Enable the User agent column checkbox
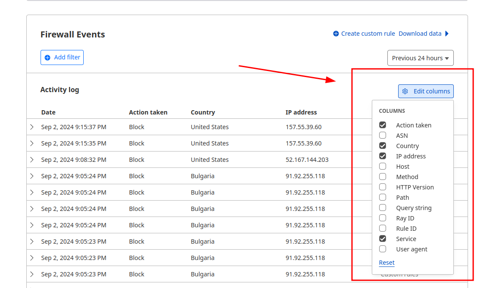Screen dimensions: 487x288 point(383,249)
